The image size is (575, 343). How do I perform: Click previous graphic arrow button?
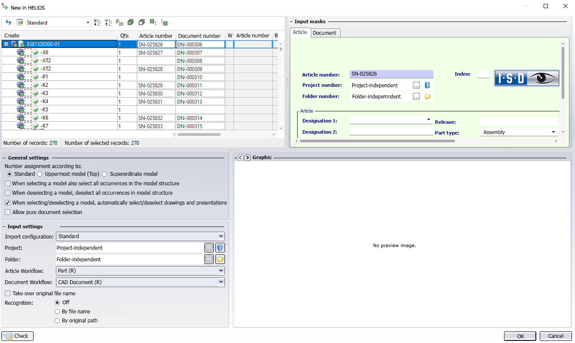[240, 158]
